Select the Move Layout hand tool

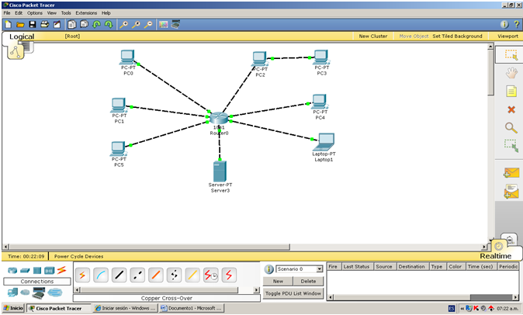click(x=511, y=73)
